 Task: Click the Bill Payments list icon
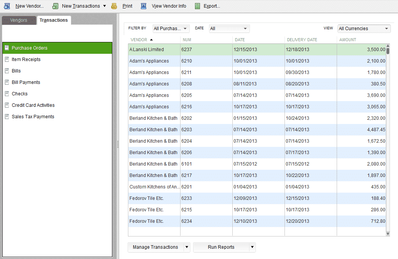(x=7, y=82)
